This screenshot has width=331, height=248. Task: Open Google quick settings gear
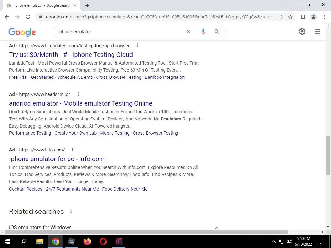tap(302, 31)
